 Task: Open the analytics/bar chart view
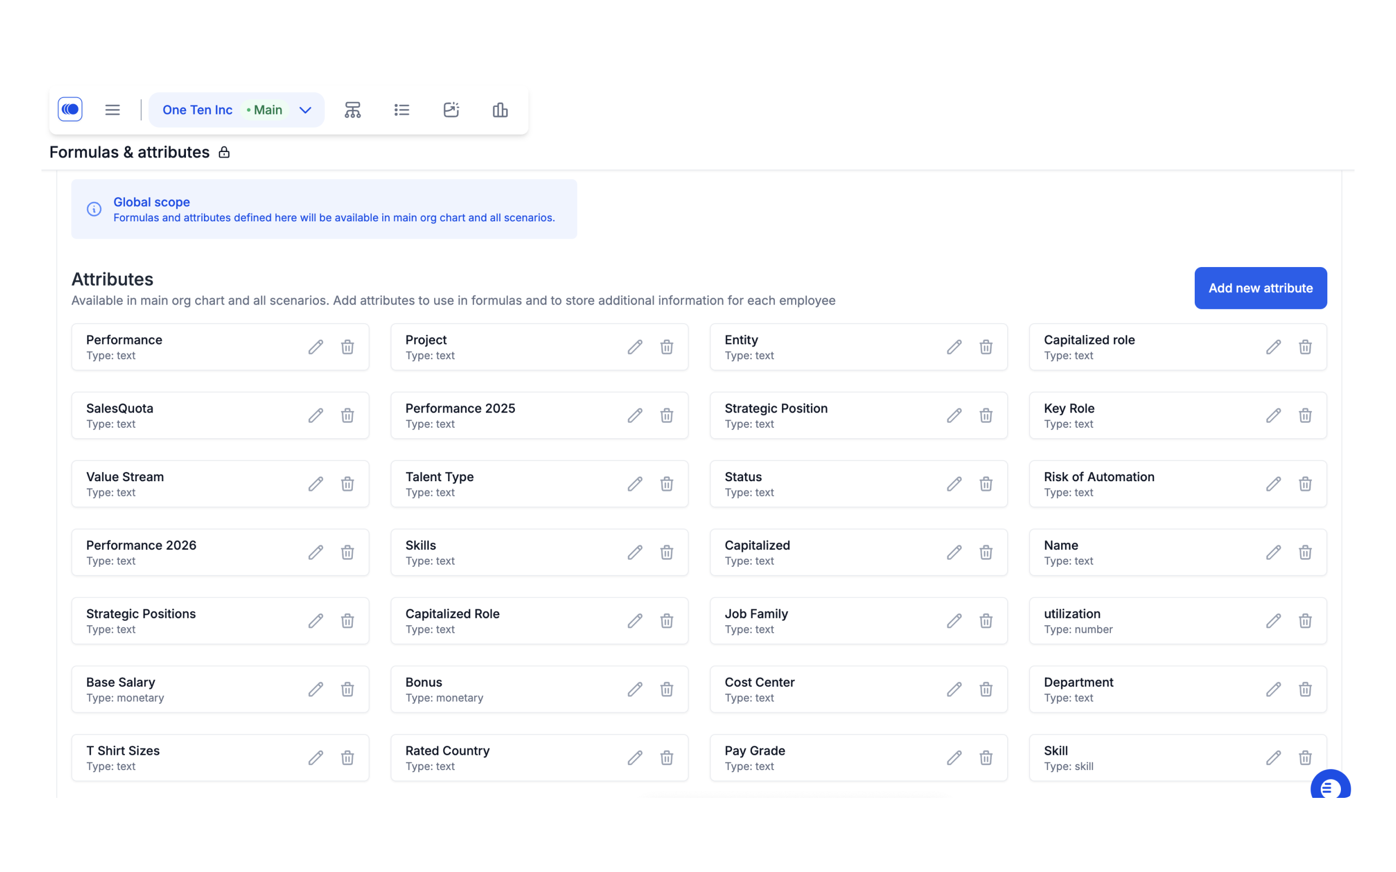[x=500, y=110]
